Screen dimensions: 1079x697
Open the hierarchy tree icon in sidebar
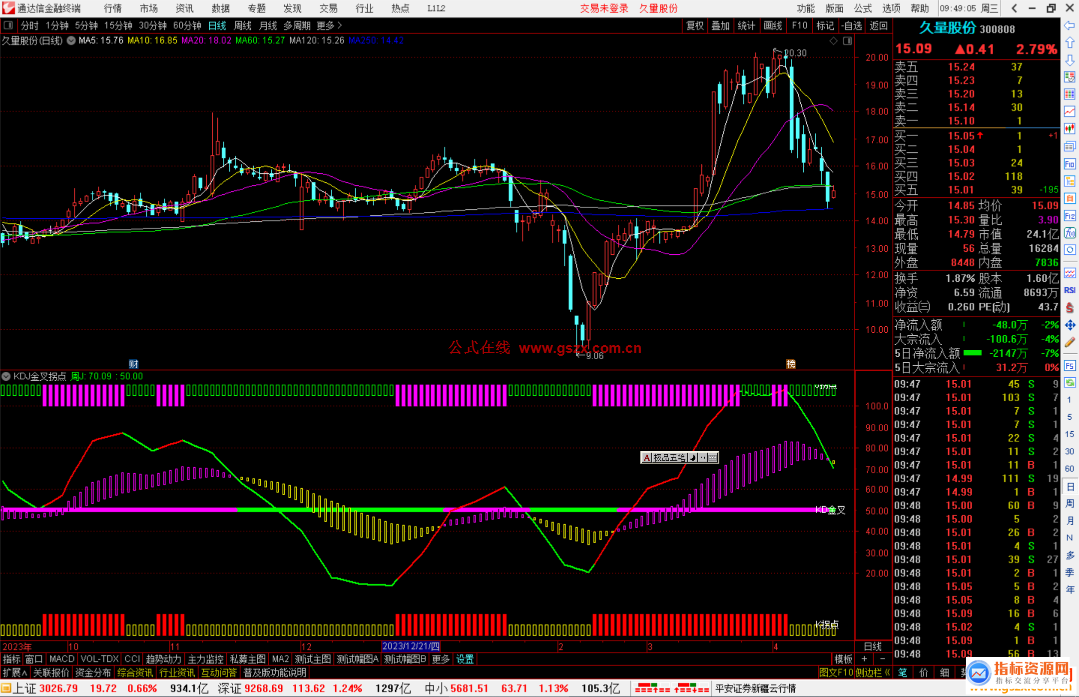point(1070,181)
